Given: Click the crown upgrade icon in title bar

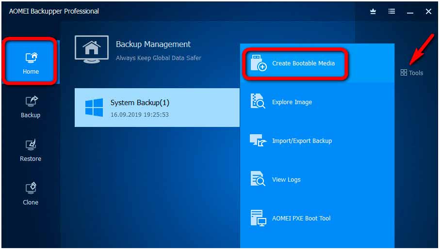Looking at the screenshot, I should tap(373, 12).
